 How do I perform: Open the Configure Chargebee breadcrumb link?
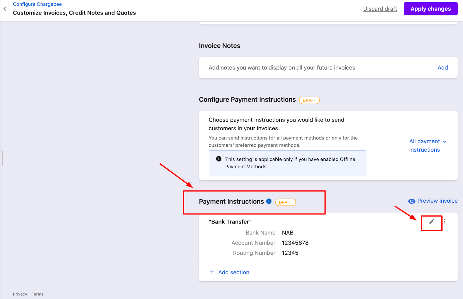[37, 4]
